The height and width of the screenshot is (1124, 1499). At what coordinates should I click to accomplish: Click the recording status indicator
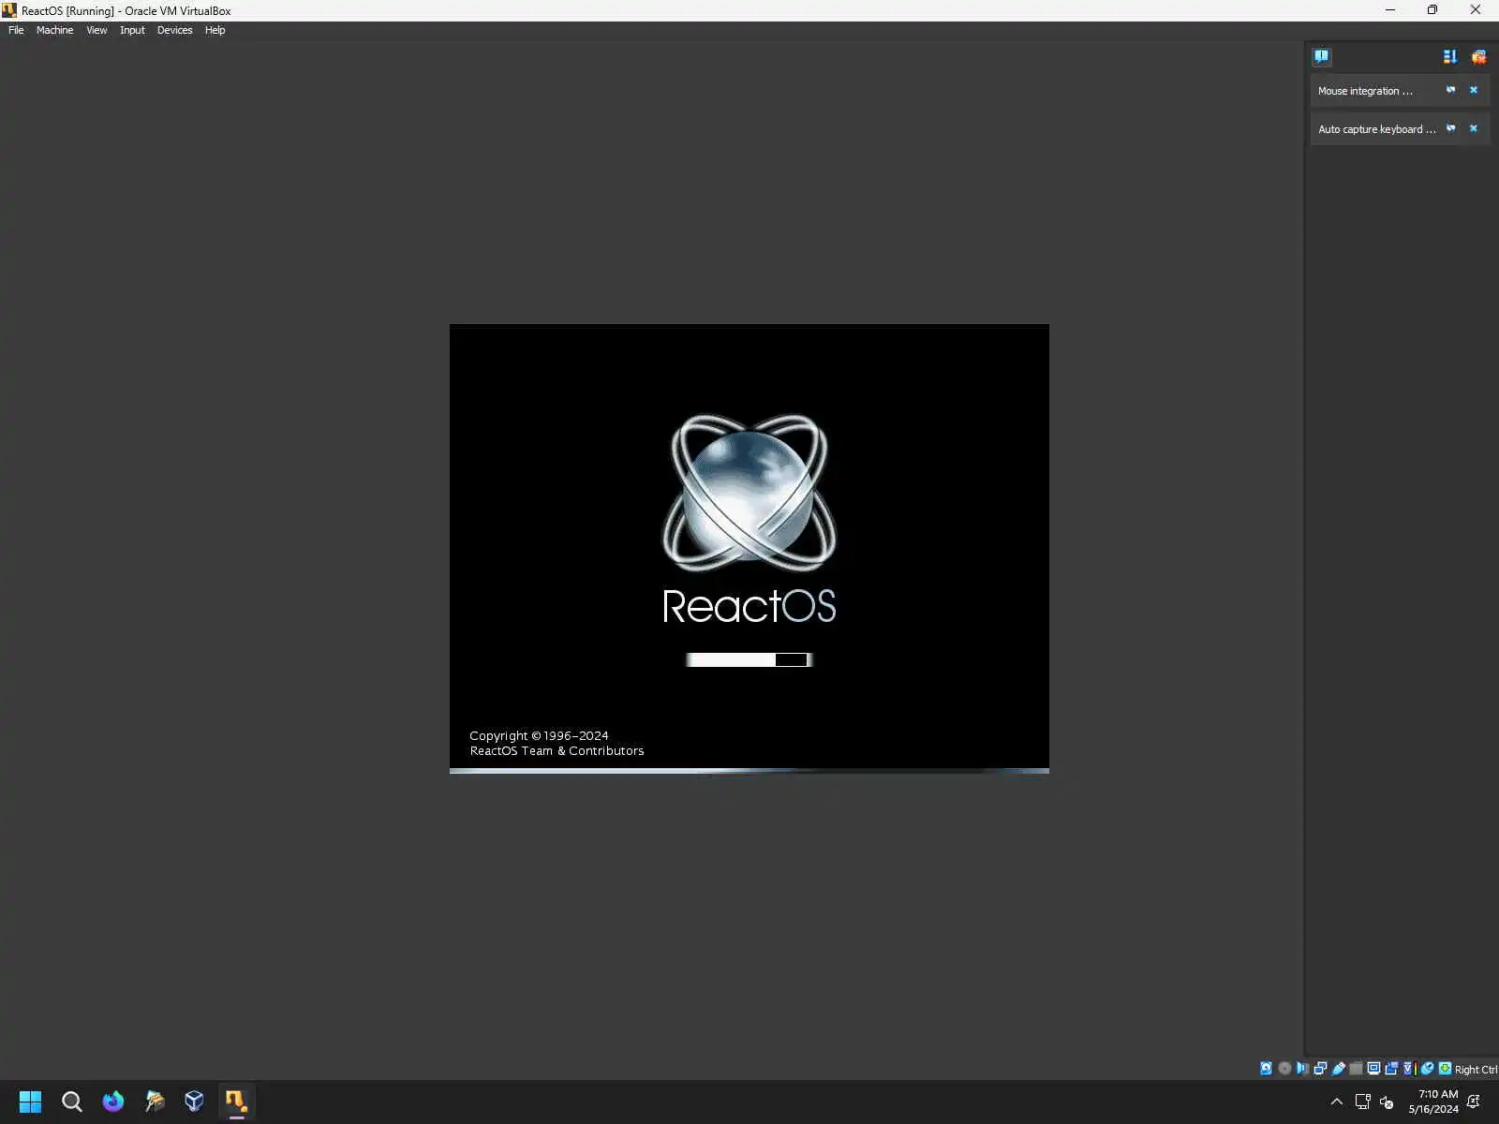[x=1391, y=1068]
